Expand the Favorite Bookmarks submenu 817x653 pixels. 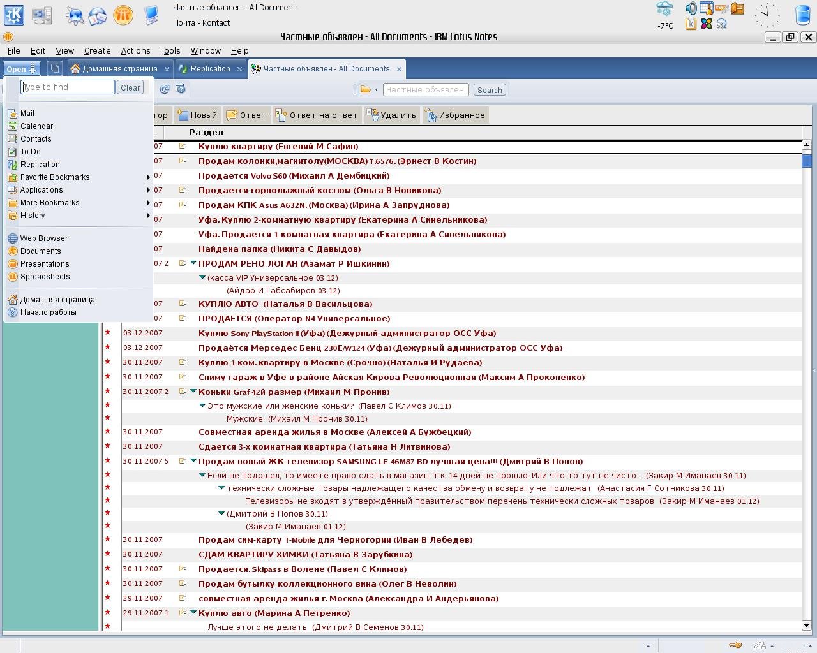pyautogui.click(x=55, y=177)
